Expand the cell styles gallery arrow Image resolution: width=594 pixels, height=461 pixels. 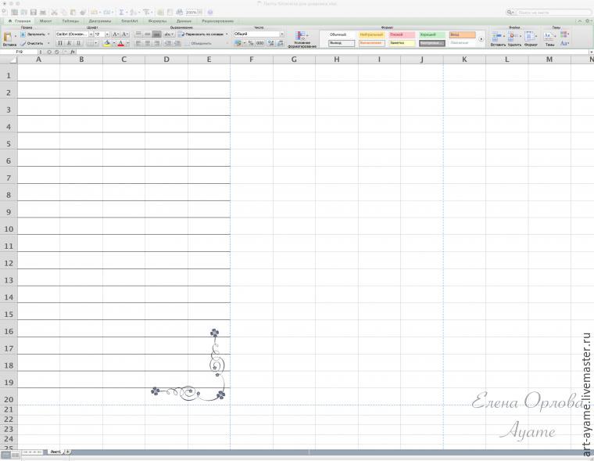[x=481, y=39]
